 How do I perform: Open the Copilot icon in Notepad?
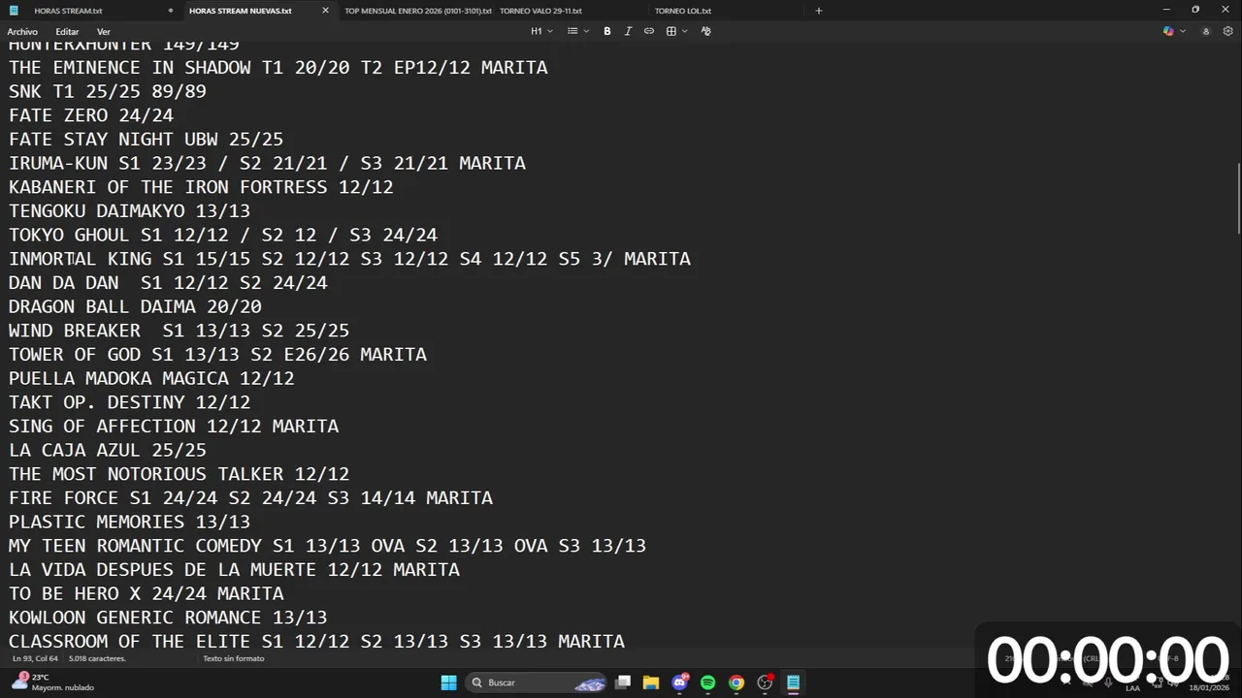pos(1168,31)
